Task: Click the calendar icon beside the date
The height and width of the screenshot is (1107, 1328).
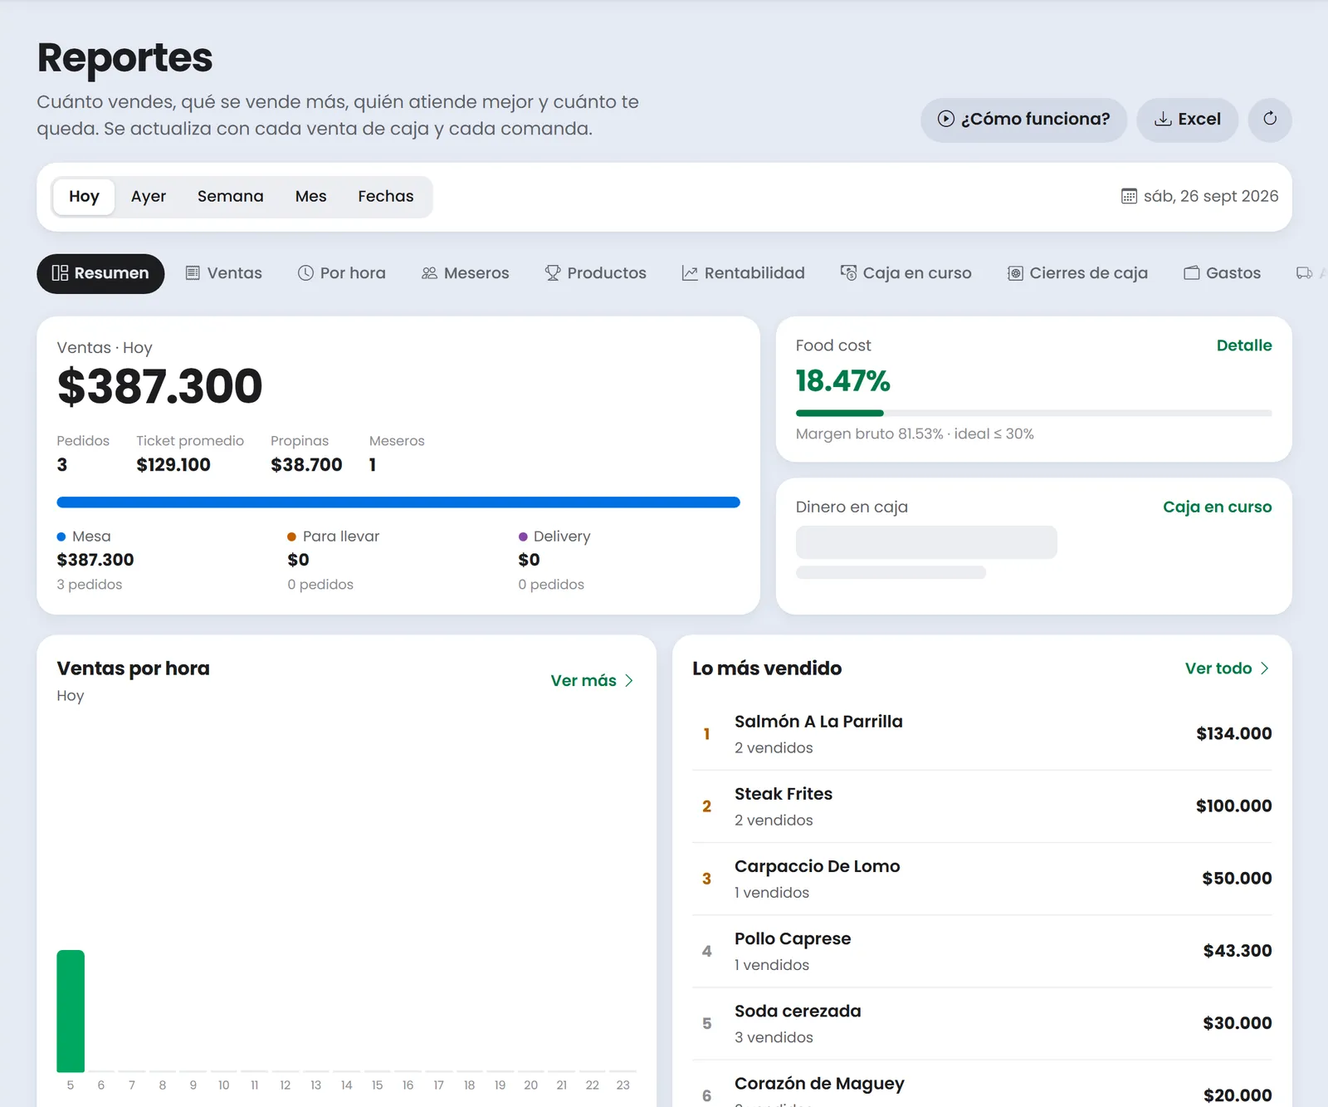Action: 1129,196
